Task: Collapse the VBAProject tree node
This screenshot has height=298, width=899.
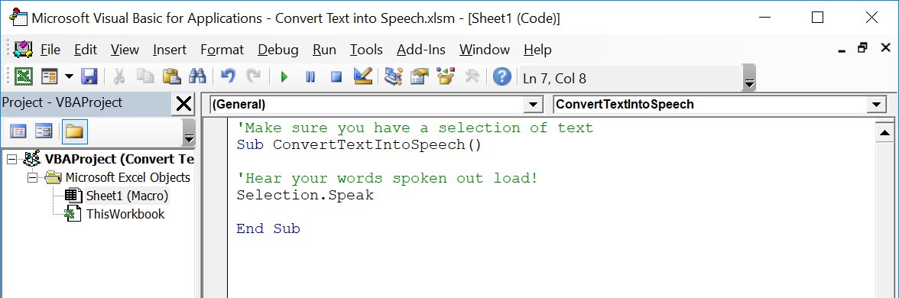Action: [11, 159]
